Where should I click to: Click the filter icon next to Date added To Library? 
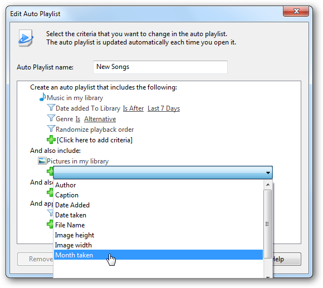51,107
